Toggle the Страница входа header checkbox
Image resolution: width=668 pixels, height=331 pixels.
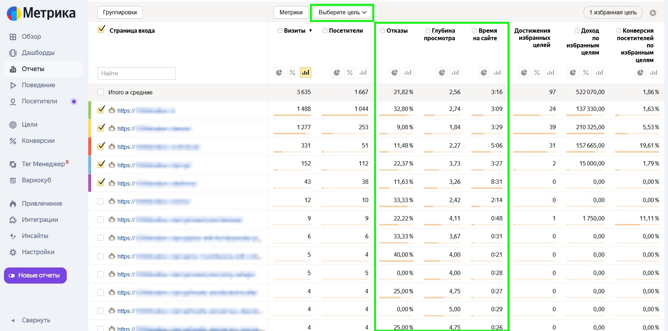coord(101,30)
